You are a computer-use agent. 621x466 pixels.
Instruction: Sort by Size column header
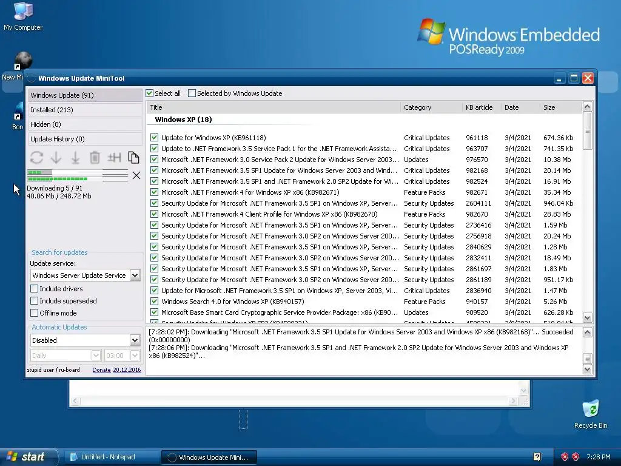(561, 107)
